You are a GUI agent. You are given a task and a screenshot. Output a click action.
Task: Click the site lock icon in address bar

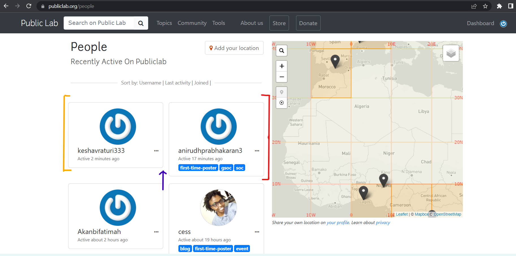[43, 6]
